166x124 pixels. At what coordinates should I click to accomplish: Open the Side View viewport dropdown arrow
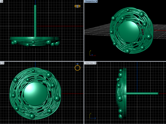95,63
